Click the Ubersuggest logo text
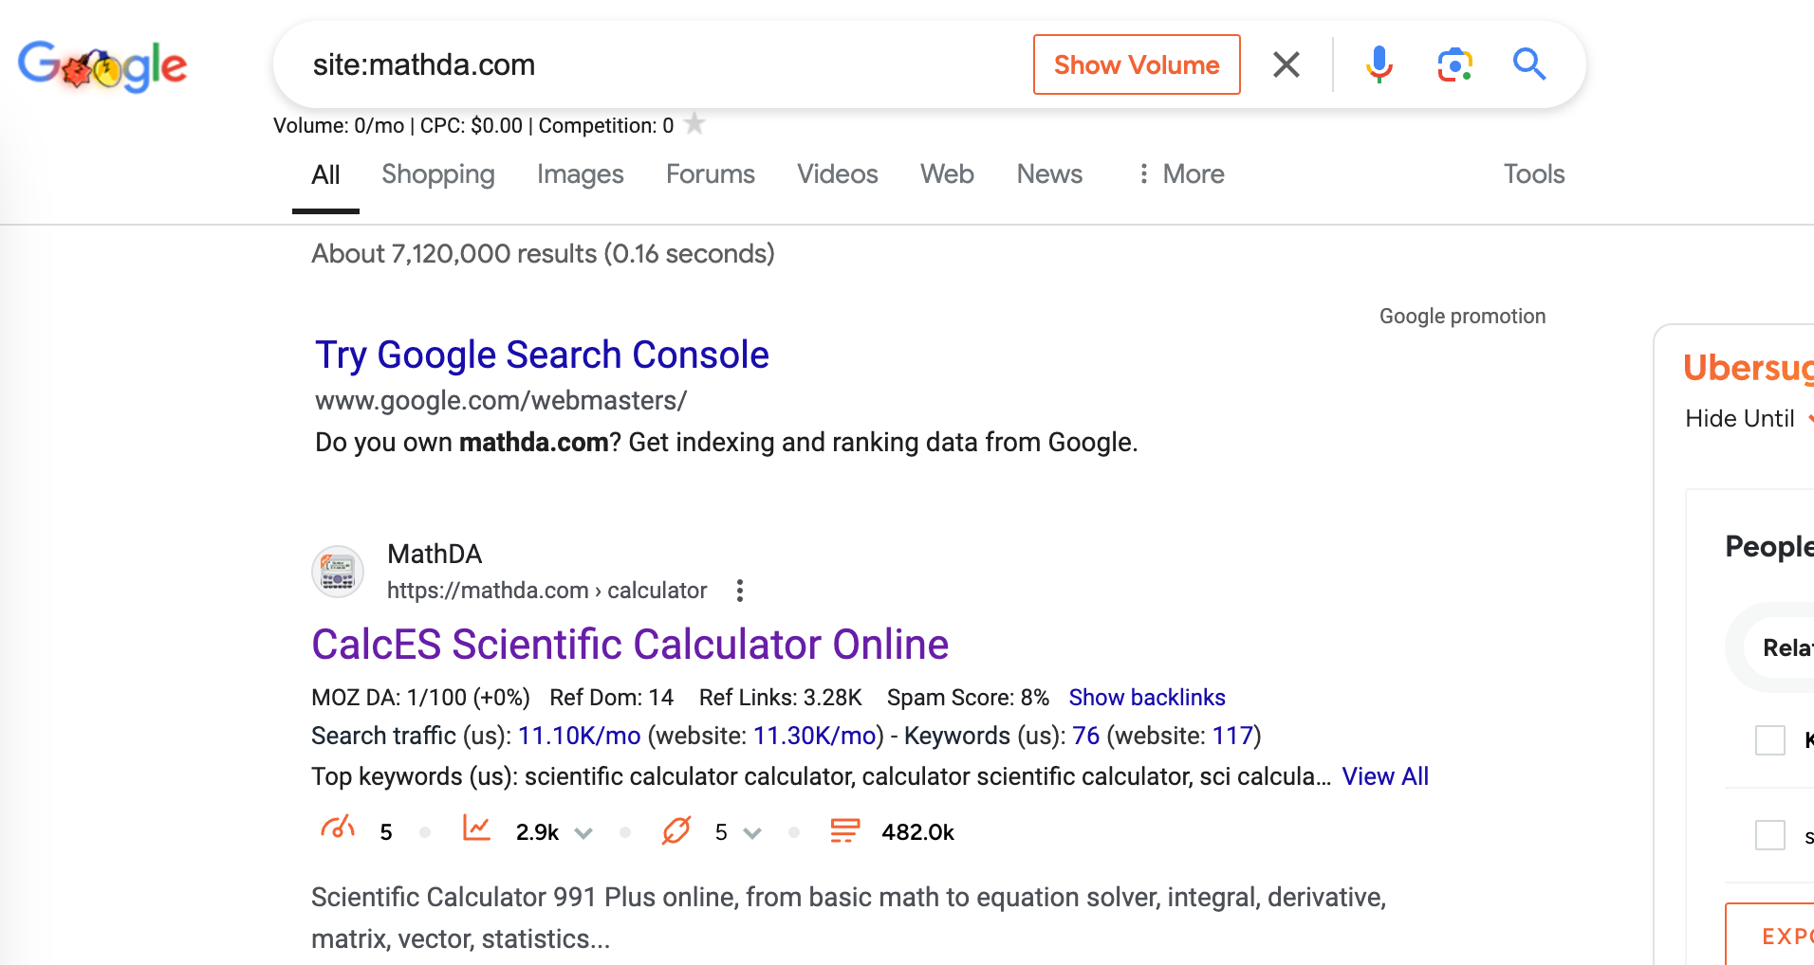The height and width of the screenshot is (965, 1814). coord(1748,368)
